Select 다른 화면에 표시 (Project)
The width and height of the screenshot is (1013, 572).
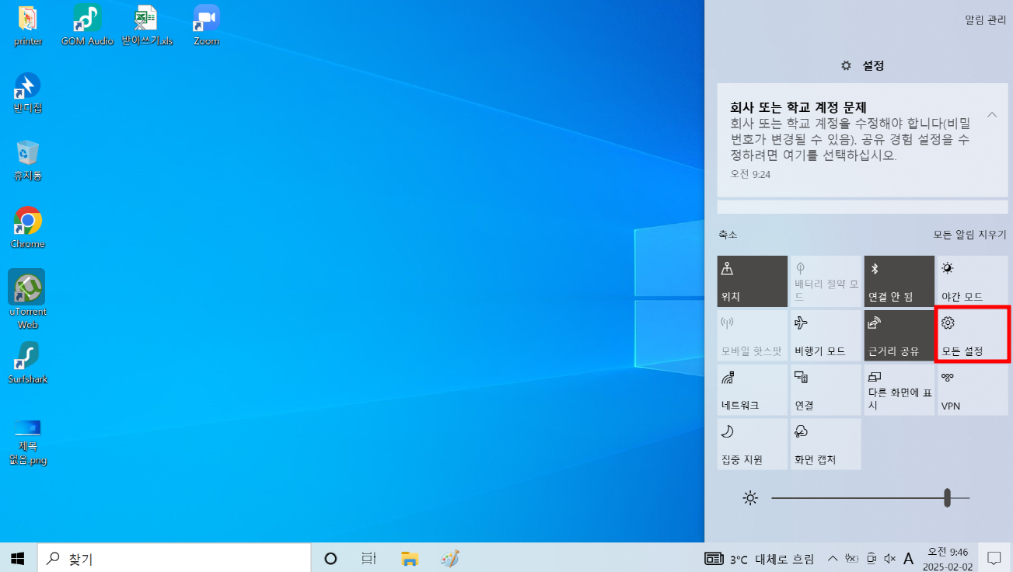click(x=898, y=389)
